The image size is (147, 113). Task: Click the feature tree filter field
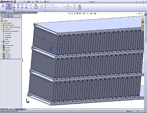(x=11, y=19)
